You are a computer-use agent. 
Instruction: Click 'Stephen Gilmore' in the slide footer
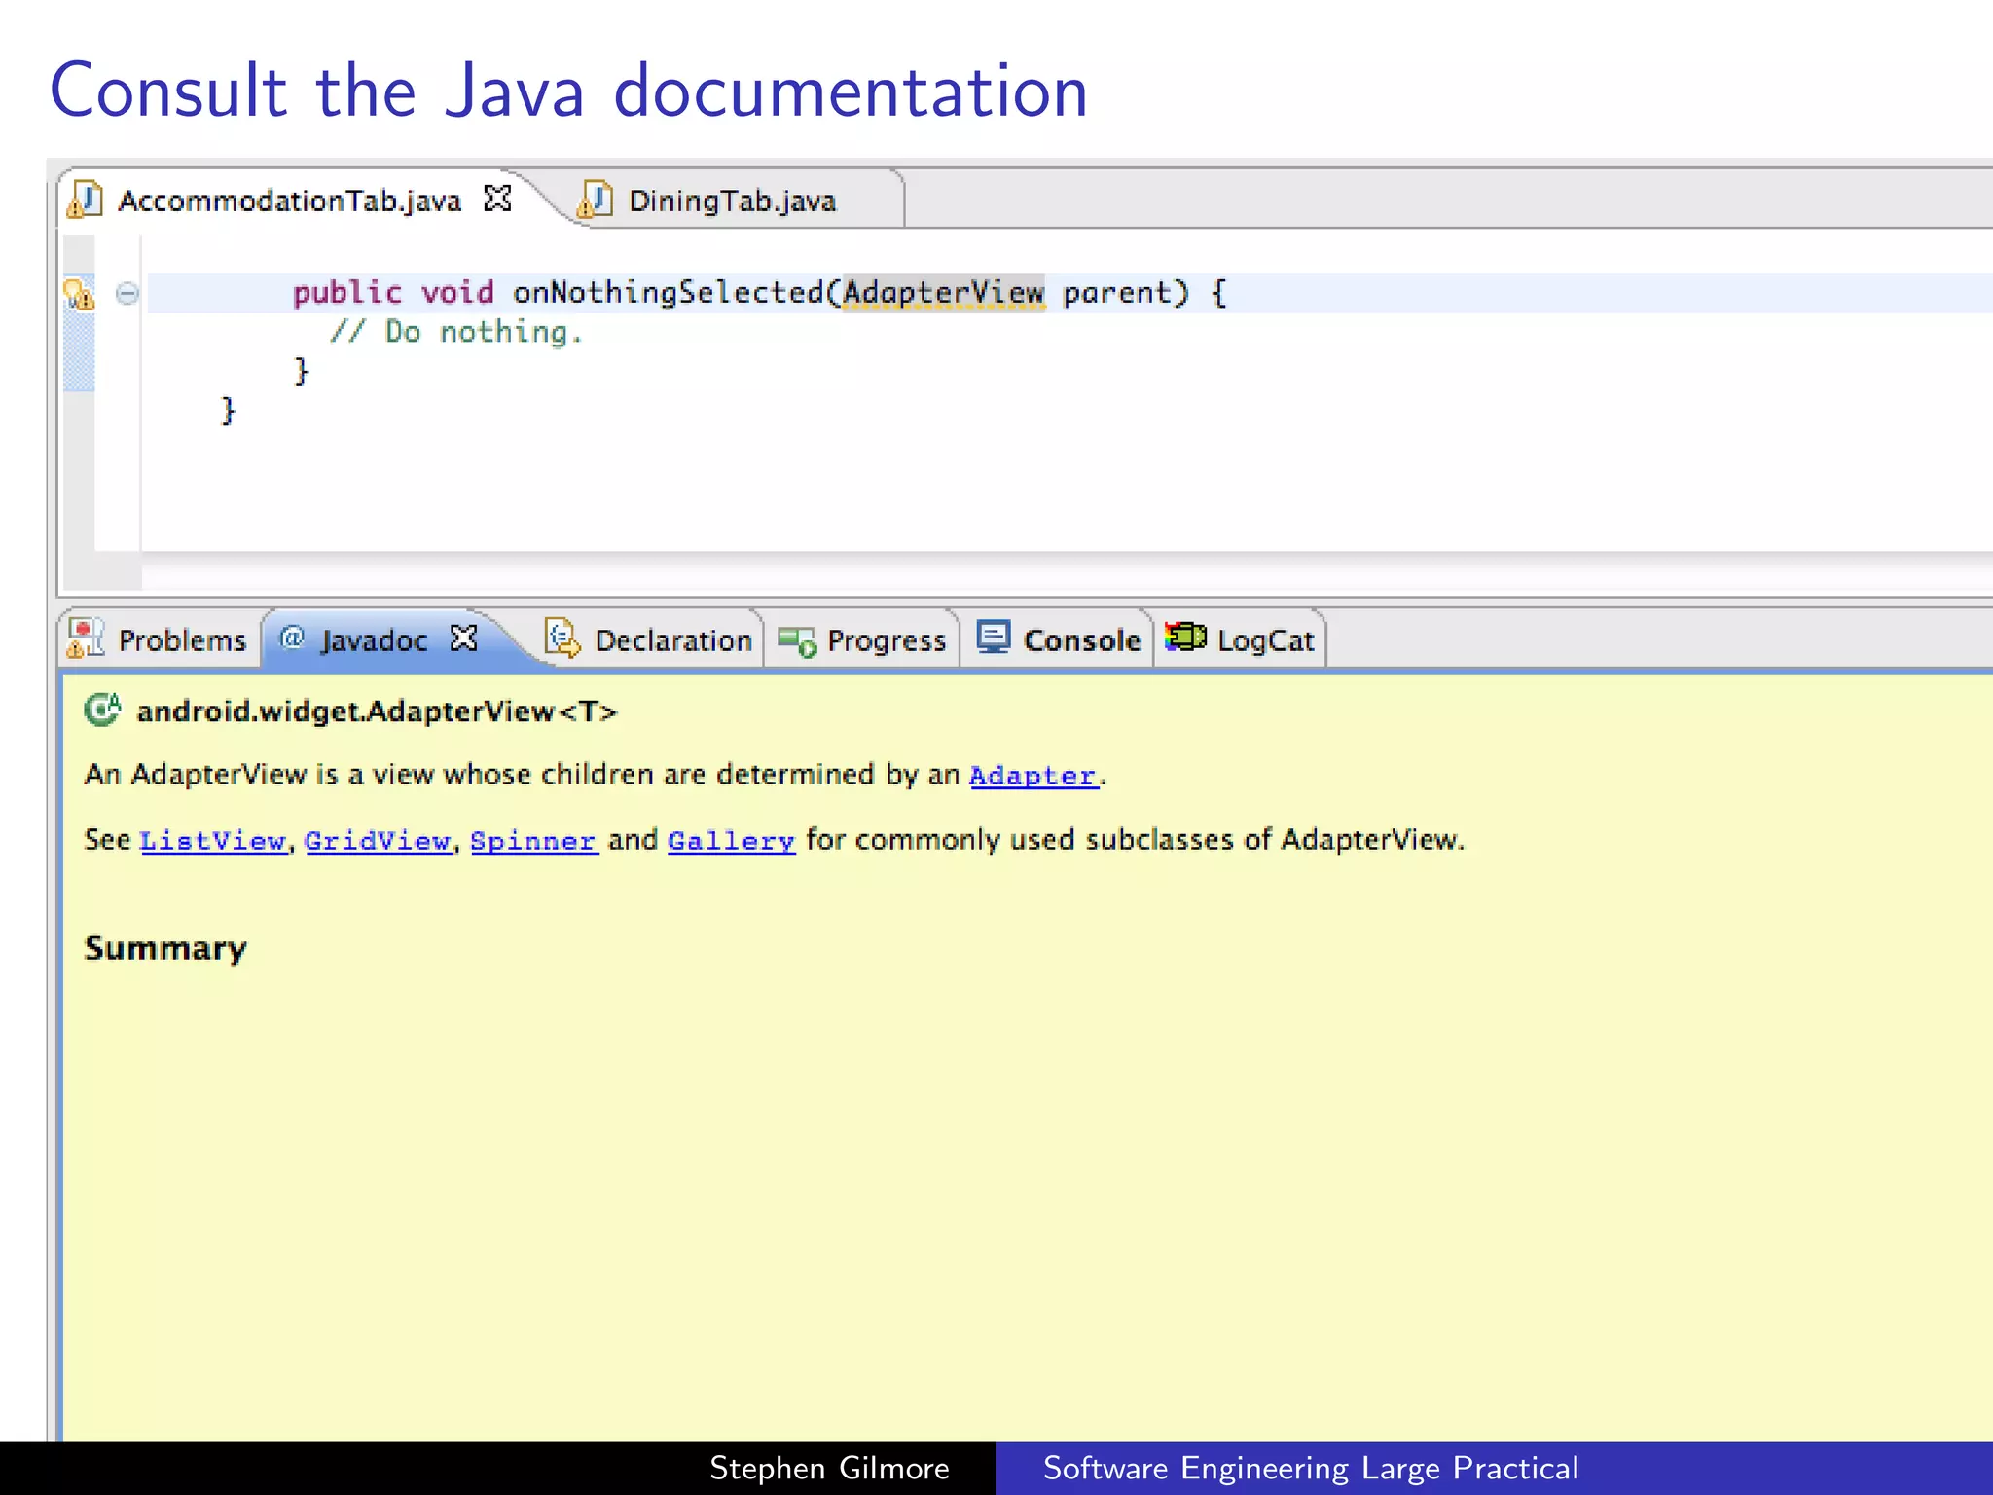tap(829, 1468)
